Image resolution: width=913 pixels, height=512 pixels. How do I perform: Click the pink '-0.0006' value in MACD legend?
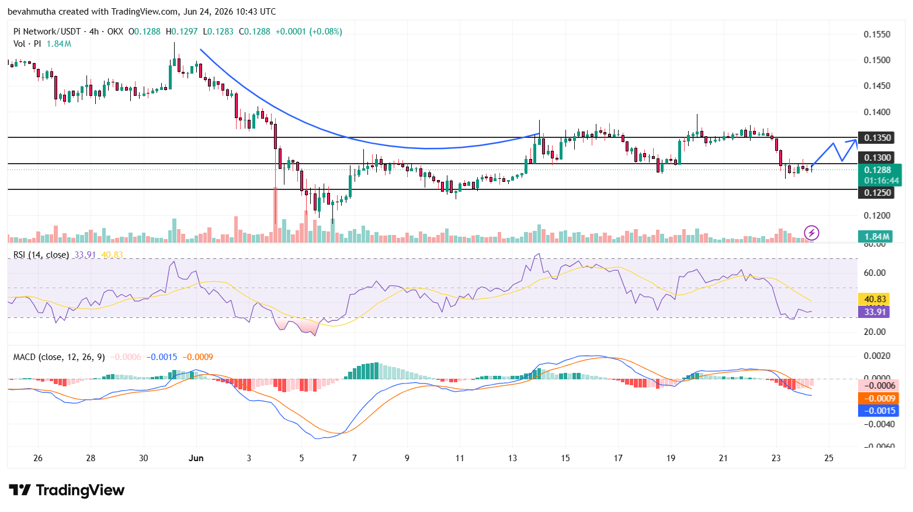click(126, 357)
